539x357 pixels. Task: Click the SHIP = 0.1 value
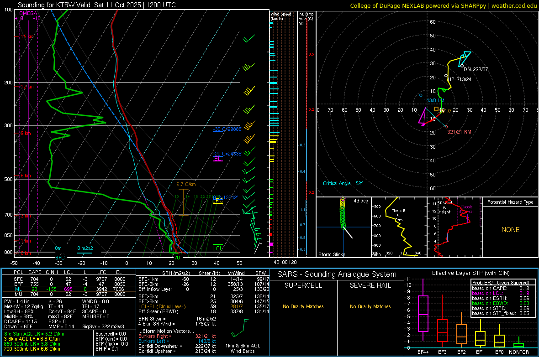click(x=107, y=349)
